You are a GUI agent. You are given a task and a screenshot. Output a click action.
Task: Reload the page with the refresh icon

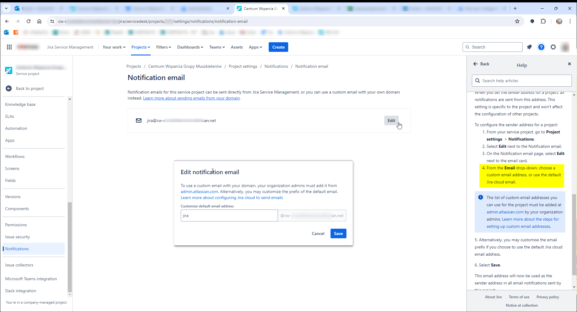(x=29, y=21)
